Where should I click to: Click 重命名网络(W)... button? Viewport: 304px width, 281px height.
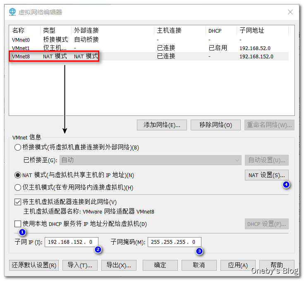click(269, 125)
